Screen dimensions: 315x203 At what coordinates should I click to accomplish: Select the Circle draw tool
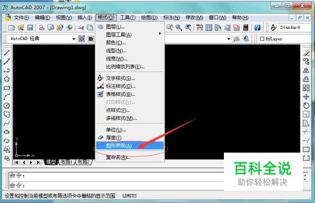[x=7, y=106]
